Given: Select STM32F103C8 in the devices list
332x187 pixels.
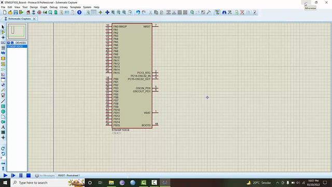Looking at the screenshot, I should pyautogui.click(x=17, y=46).
